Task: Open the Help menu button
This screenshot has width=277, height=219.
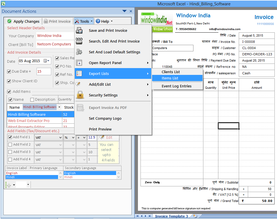Action: (104, 21)
